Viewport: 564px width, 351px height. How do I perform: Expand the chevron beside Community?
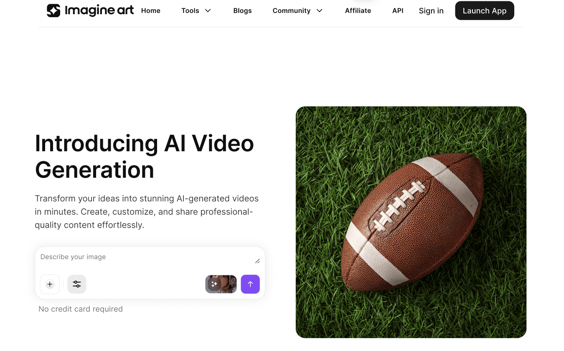[x=320, y=11]
